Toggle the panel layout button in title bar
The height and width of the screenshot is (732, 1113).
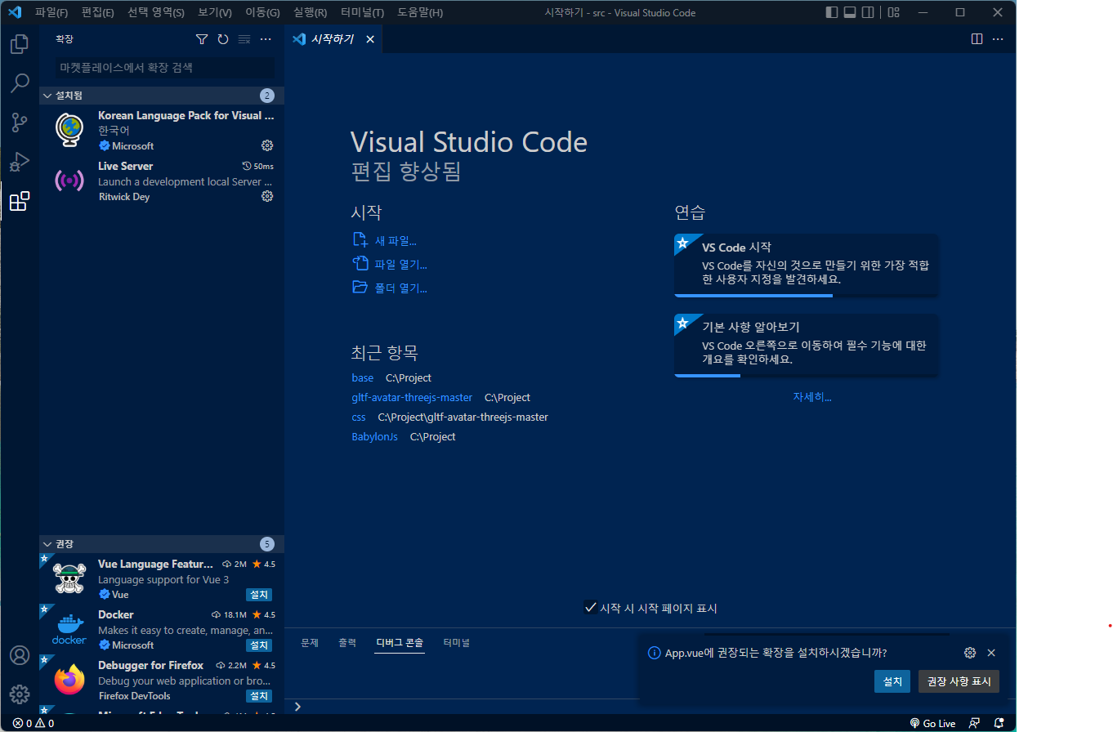[850, 12]
